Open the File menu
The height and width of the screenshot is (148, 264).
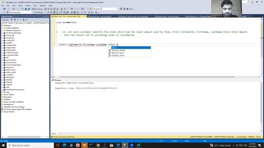pyautogui.click(x=2, y=5)
